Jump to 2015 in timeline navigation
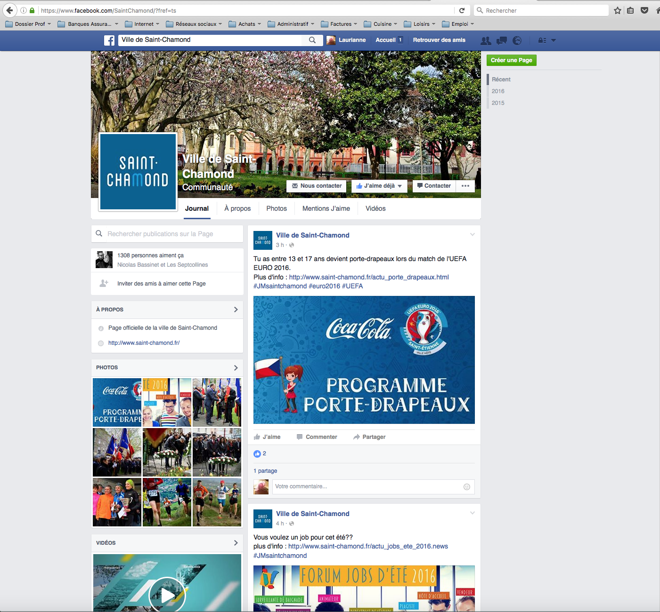The height and width of the screenshot is (612, 660). pyautogui.click(x=498, y=103)
